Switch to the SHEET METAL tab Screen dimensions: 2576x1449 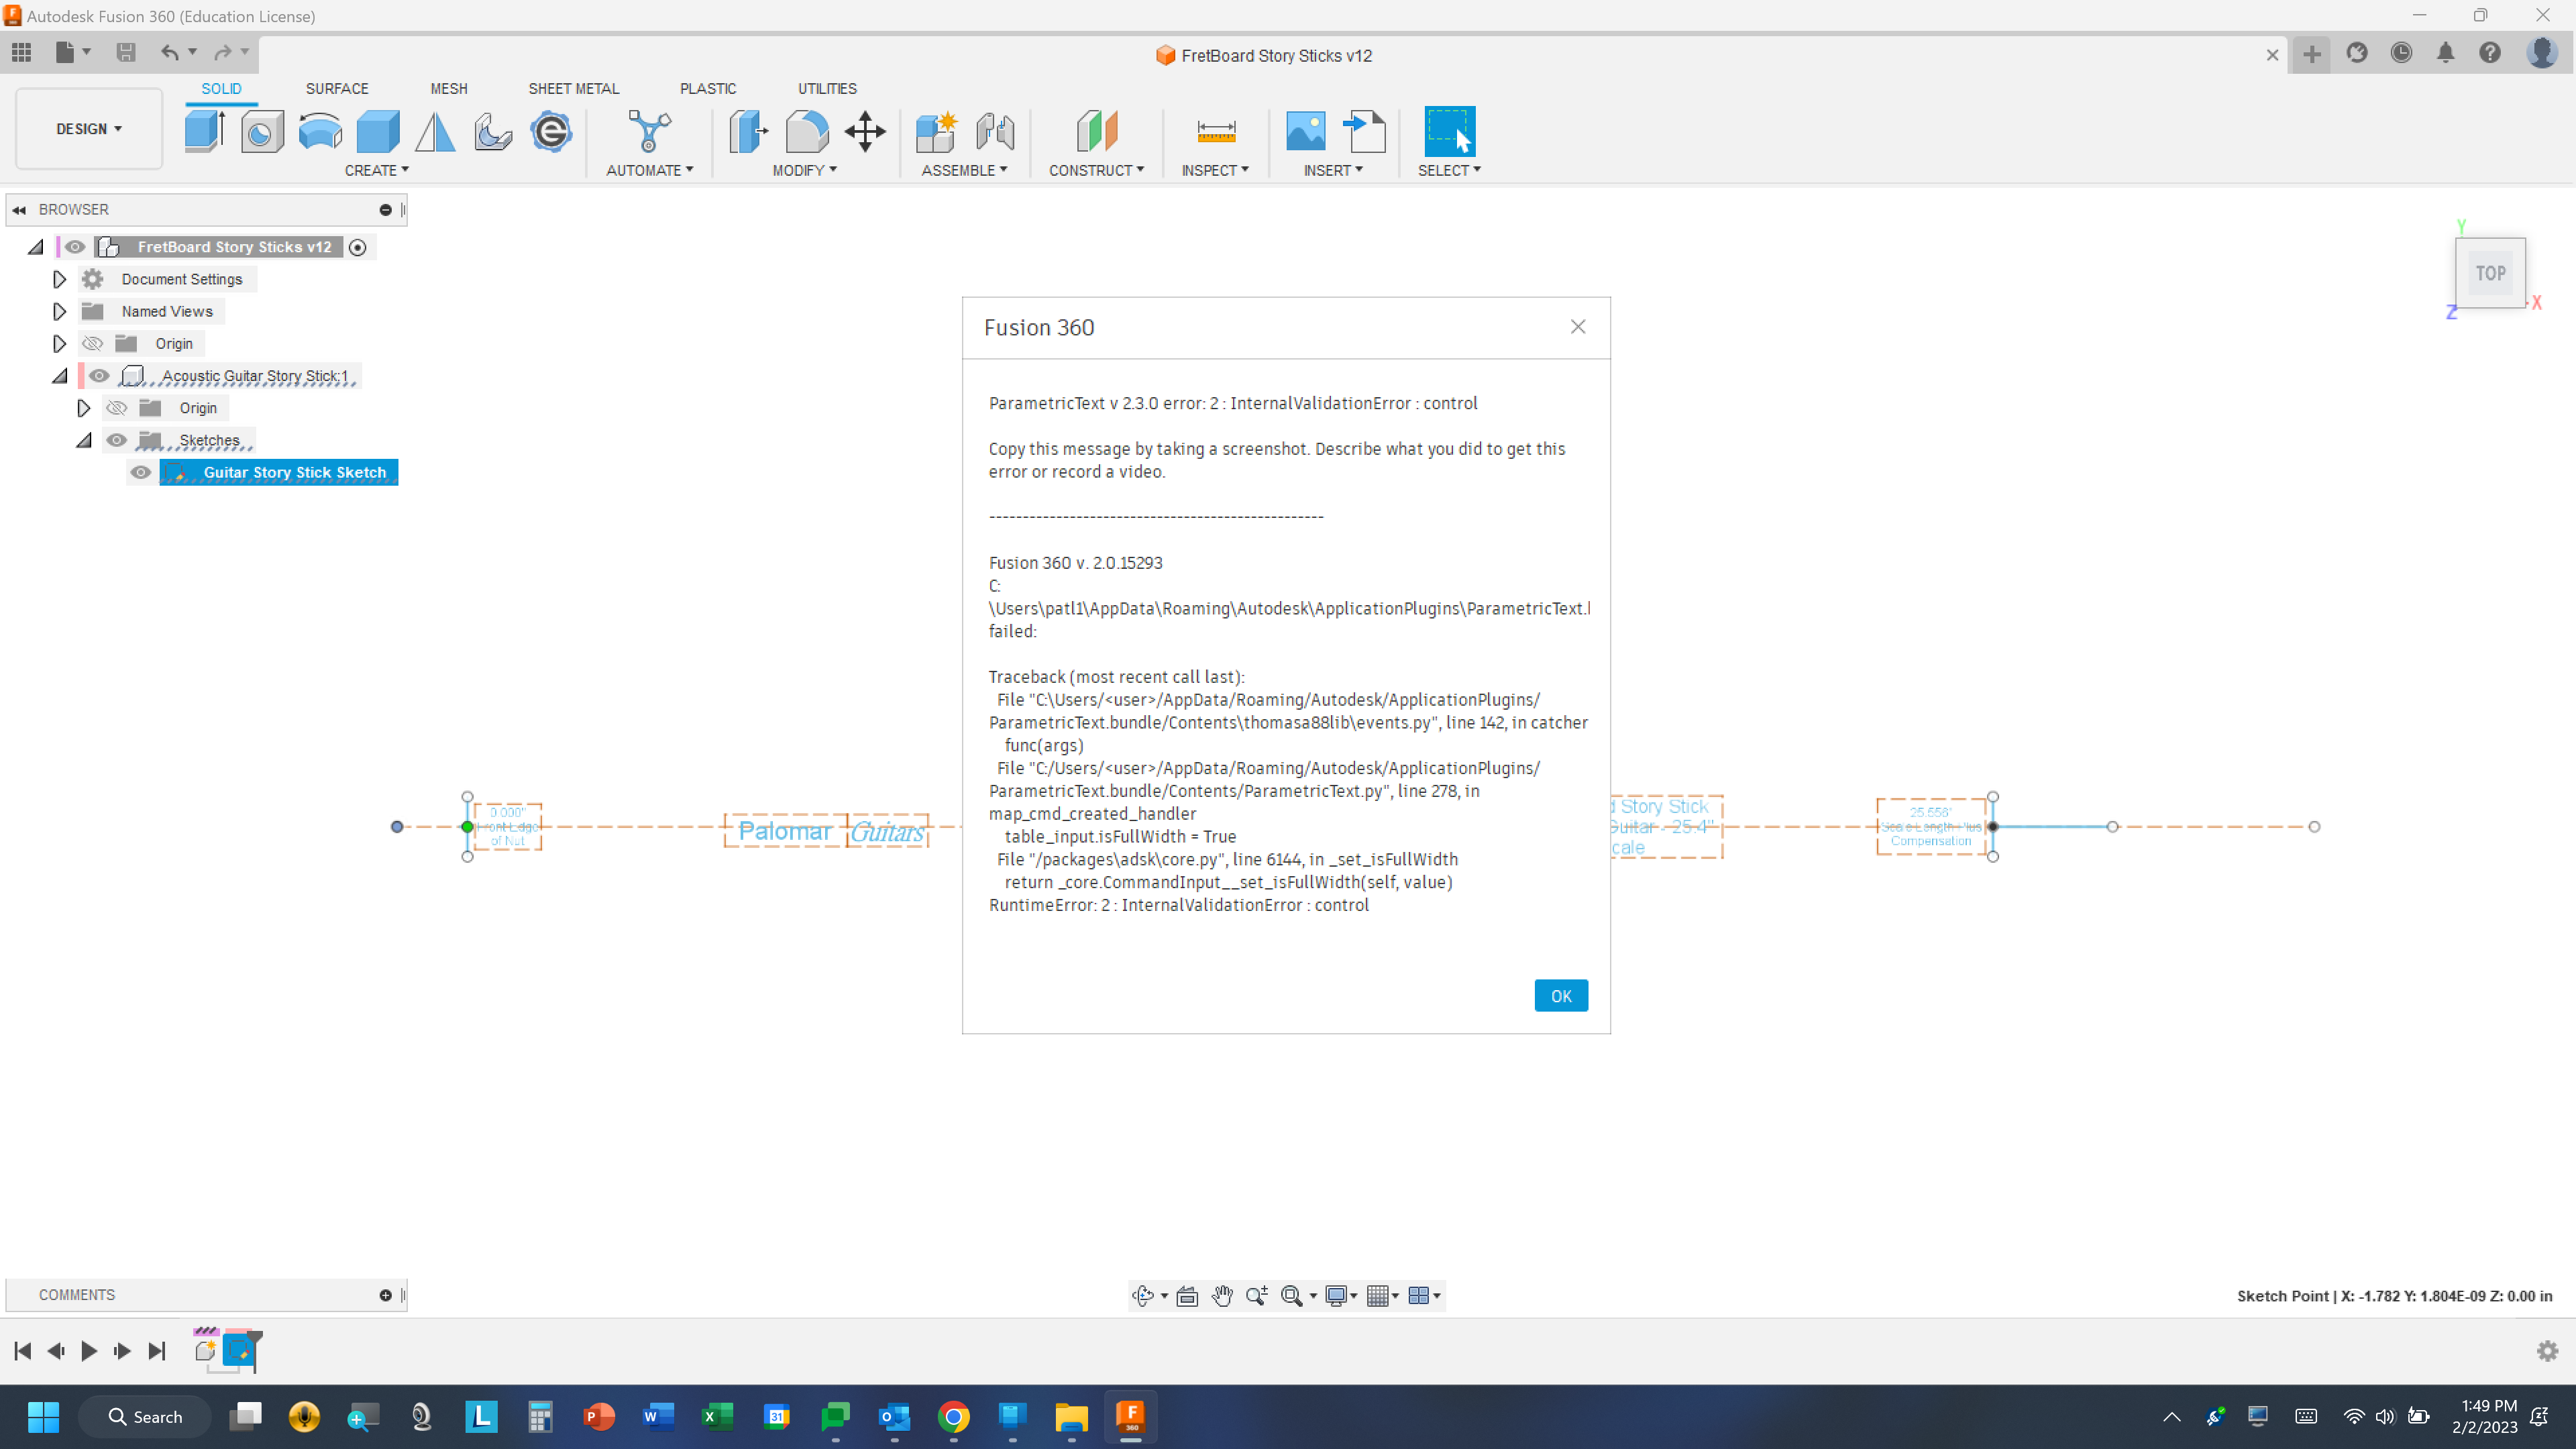[x=573, y=88]
